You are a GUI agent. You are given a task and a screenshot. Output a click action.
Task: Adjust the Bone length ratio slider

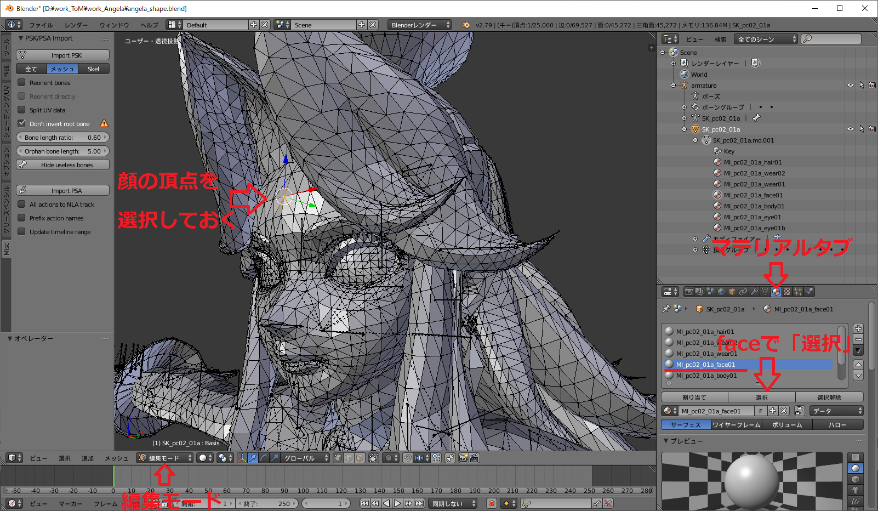tap(62, 137)
